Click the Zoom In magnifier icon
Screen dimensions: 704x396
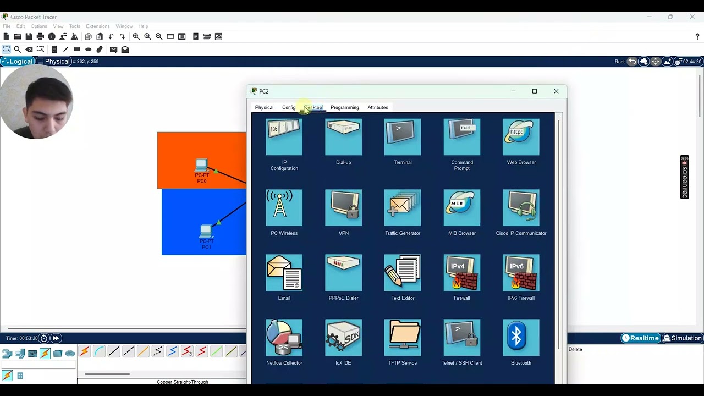click(x=136, y=36)
